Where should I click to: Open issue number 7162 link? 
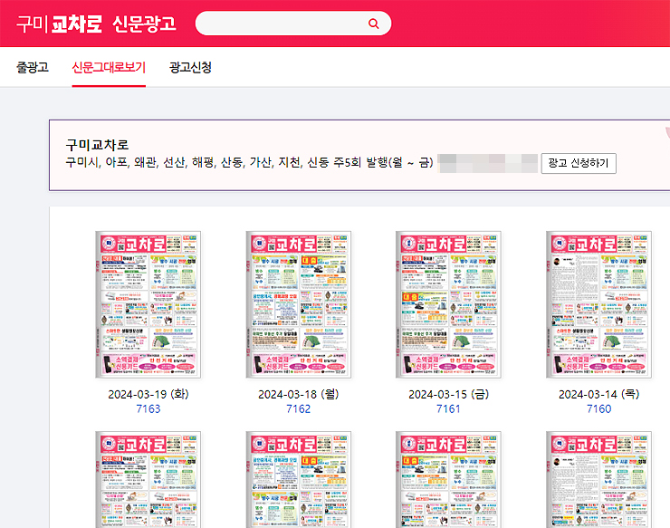pyautogui.click(x=298, y=409)
